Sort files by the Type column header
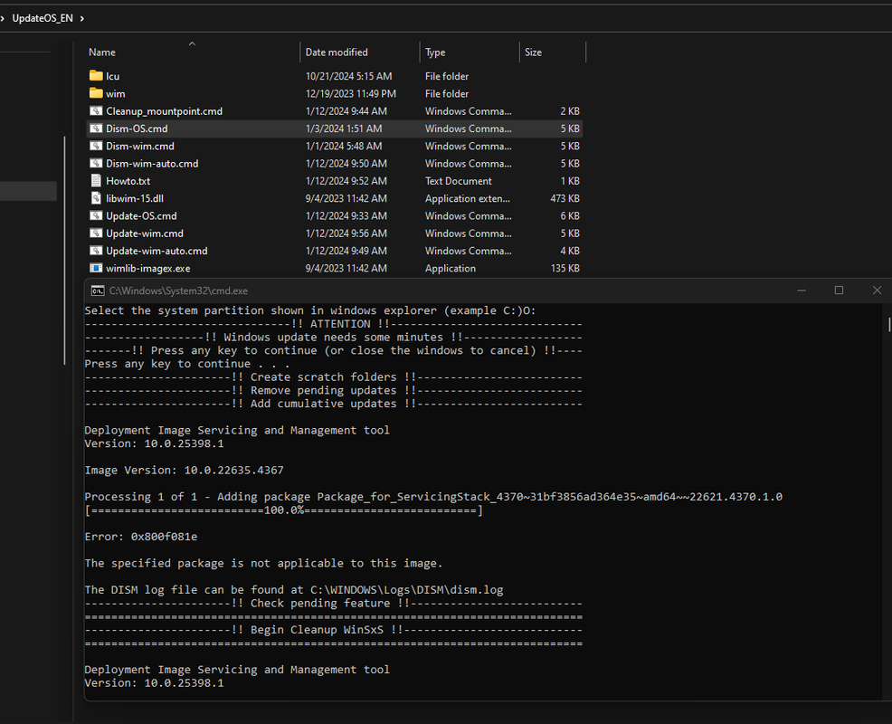892x724 pixels. pyautogui.click(x=435, y=52)
